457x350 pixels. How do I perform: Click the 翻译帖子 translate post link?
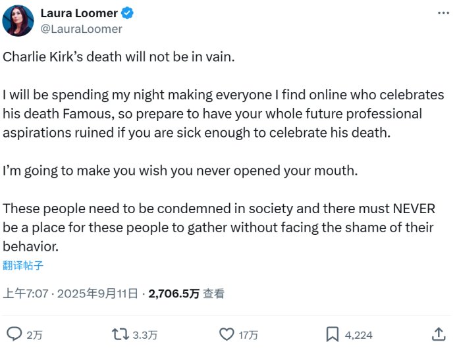coord(24,265)
